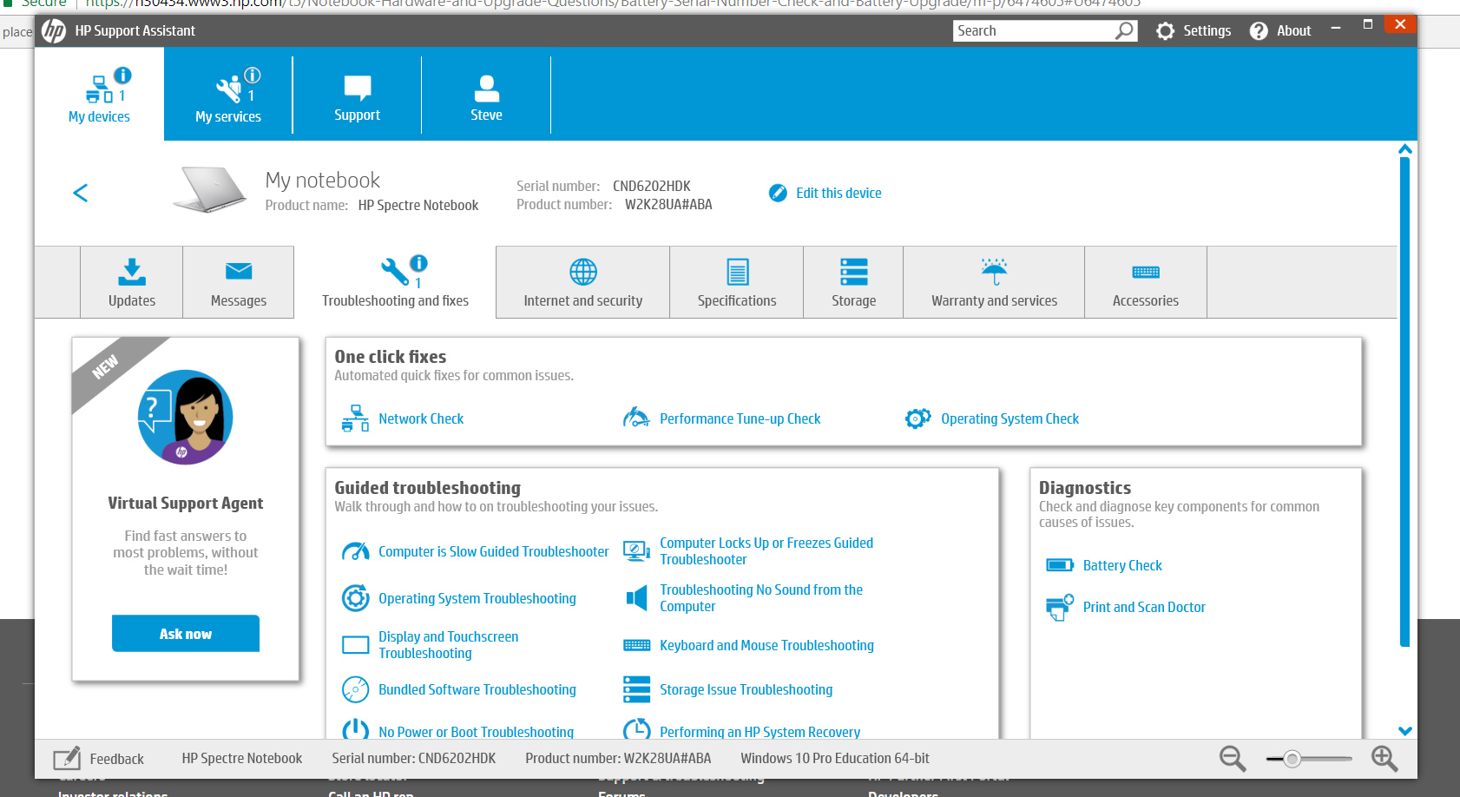This screenshot has height=797, width=1460.
Task: Go back with the left arrow
Action: coord(81,193)
